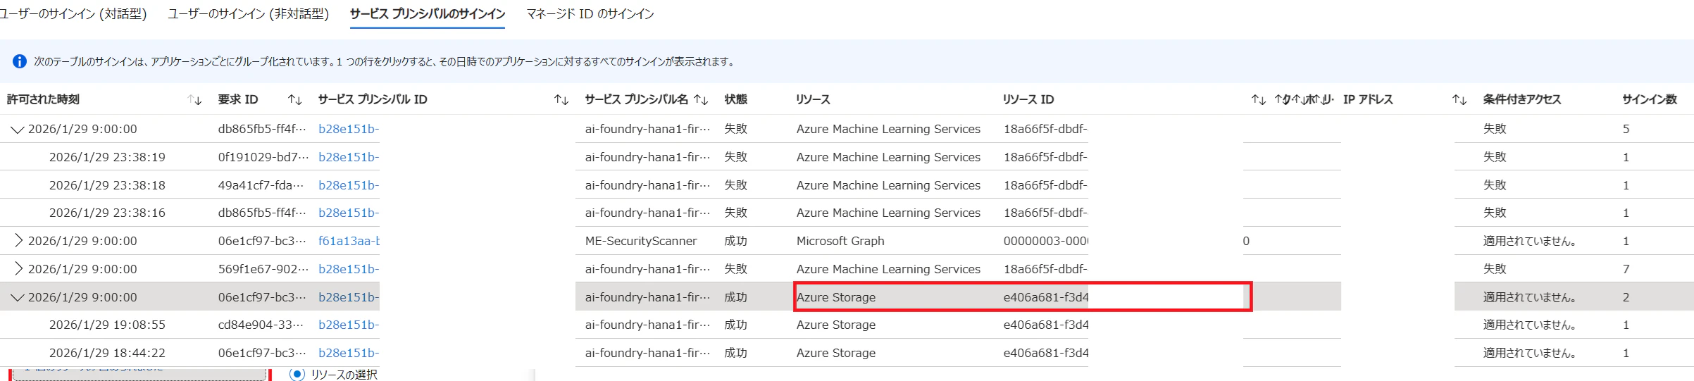Sort the サービス プリンシパル ID column

tap(561, 100)
